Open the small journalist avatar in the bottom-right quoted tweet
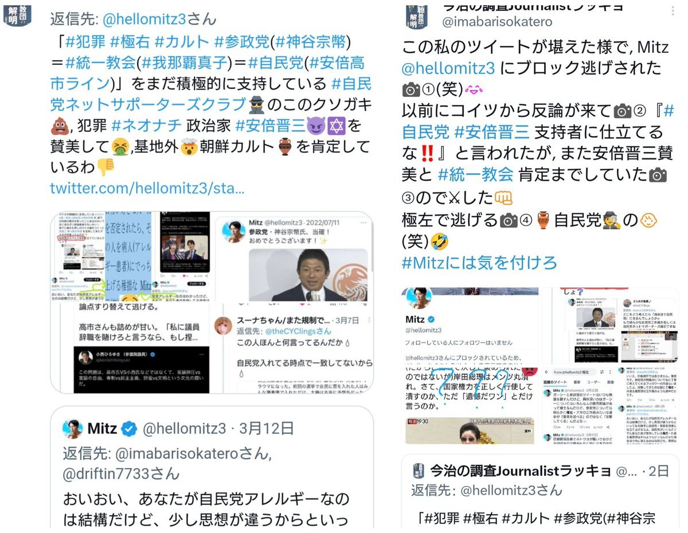Viewport: 688px width, 533px height. tap(418, 471)
